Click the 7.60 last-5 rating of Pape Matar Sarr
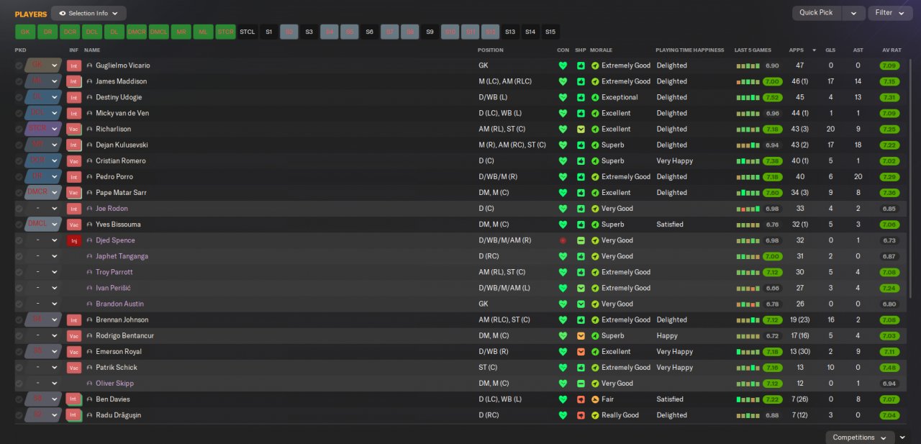The width and height of the screenshot is (921, 444). coord(772,193)
